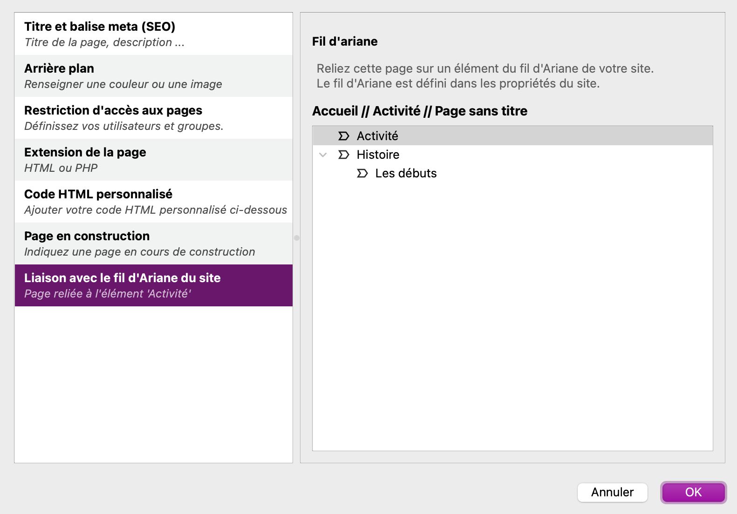Viewport: 737px width, 514px height.
Task: Select Liaison avec le fil d'Ariane
Action: pos(153,285)
